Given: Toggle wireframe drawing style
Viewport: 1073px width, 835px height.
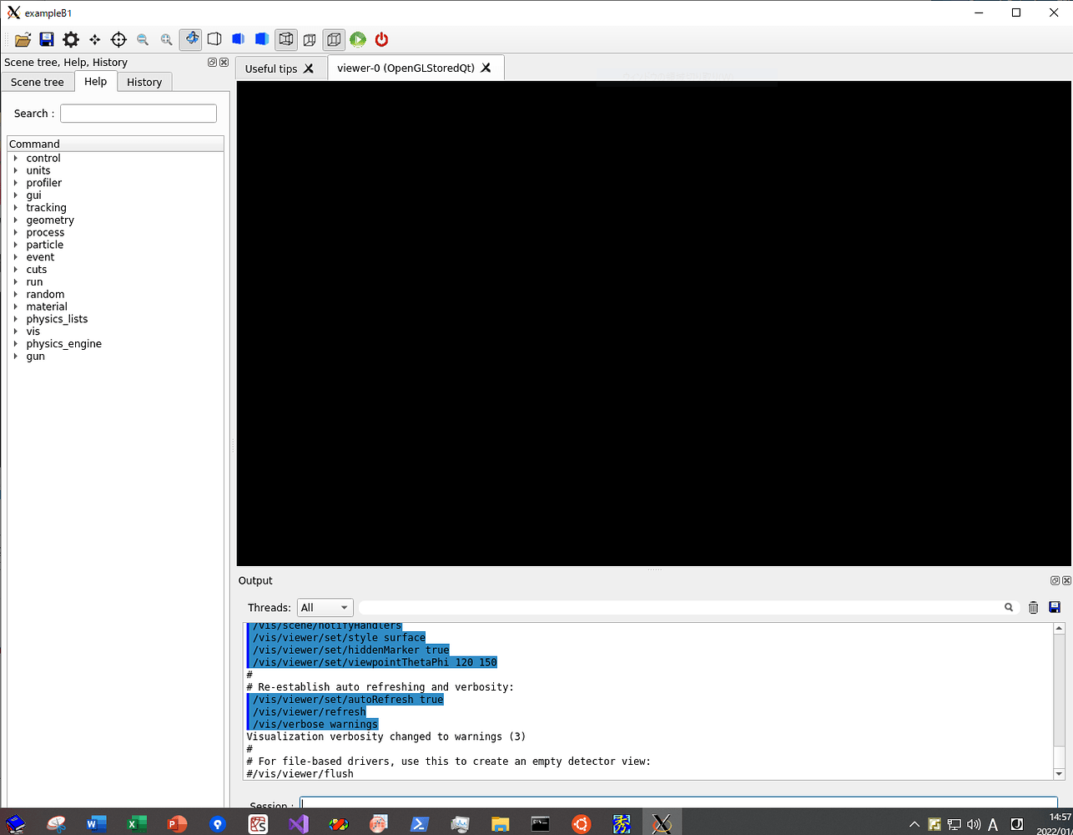Looking at the screenshot, I should point(214,39).
